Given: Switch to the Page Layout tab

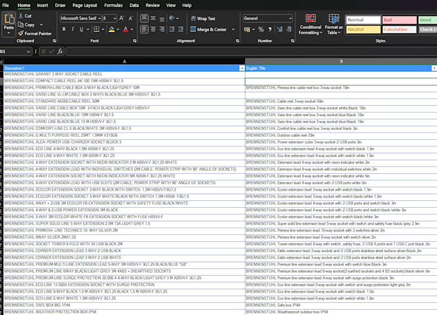Looking at the screenshot, I should [85, 5].
